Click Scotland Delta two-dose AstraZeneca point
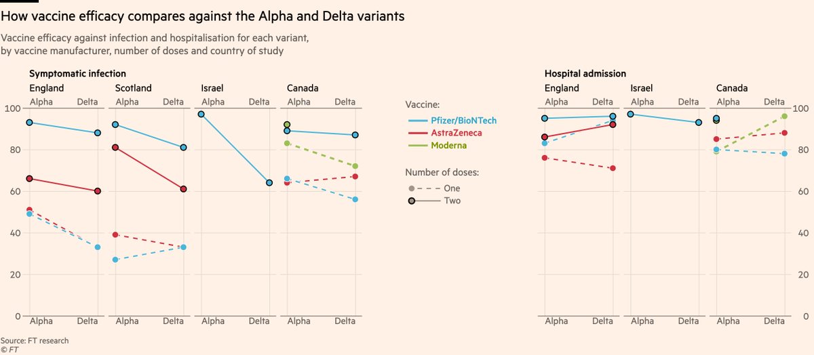 [184, 189]
